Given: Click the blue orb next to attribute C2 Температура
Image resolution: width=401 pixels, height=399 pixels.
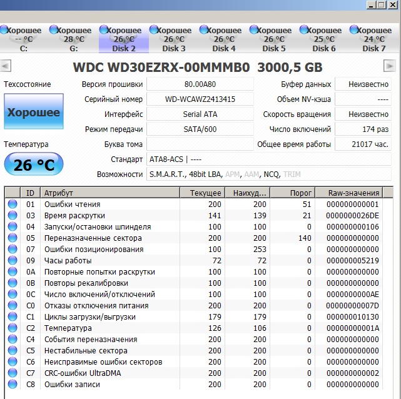Looking at the screenshot, I should point(13,328).
